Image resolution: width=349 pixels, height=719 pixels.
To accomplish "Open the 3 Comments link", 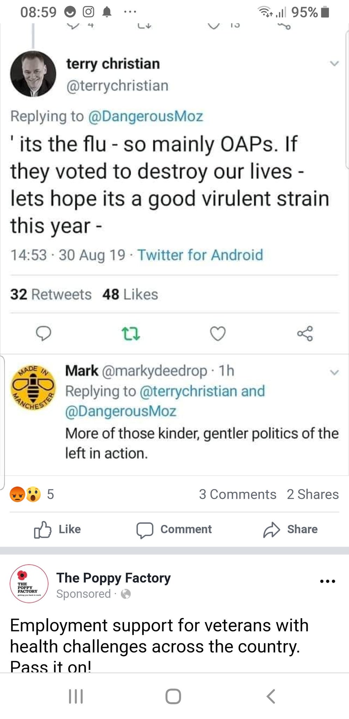I will pyautogui.click(x=238, y=494).
